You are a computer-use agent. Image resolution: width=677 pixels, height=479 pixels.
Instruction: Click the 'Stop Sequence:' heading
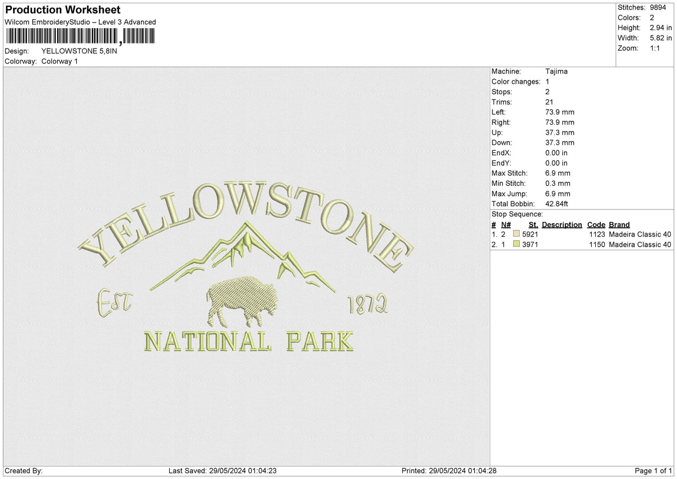click(x=517, y=214)
